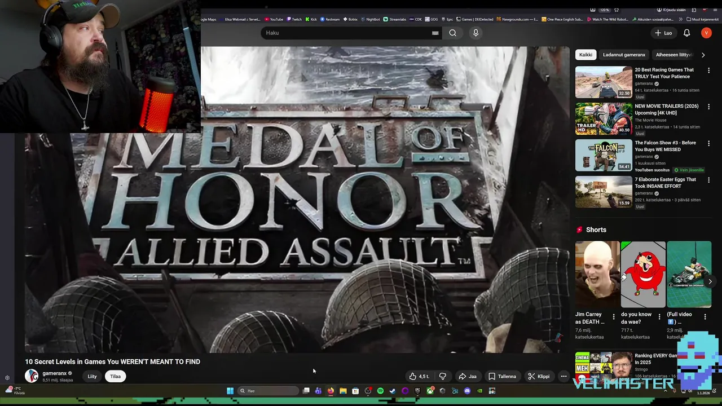Open Xbox taskbar icon

[430, 391]
